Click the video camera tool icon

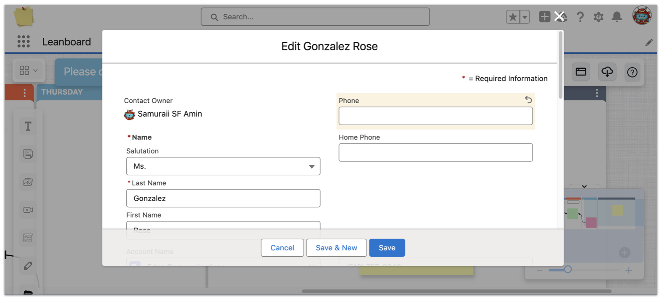[28, 210]
